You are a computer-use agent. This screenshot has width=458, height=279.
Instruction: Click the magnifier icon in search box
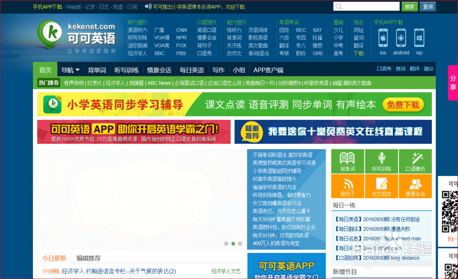tap(339, 6)
